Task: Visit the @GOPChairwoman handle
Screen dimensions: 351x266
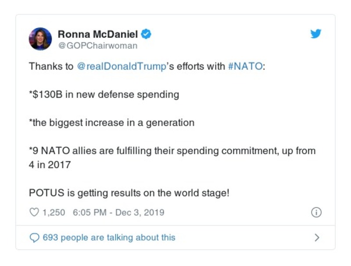Action: coord(97,46)
